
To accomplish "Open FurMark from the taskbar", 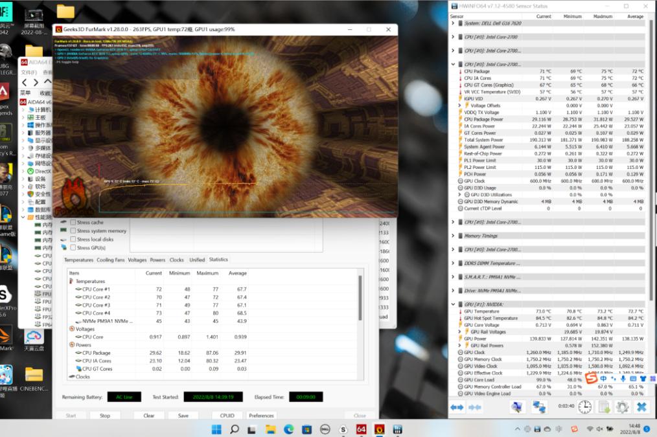I will point(379,429).
